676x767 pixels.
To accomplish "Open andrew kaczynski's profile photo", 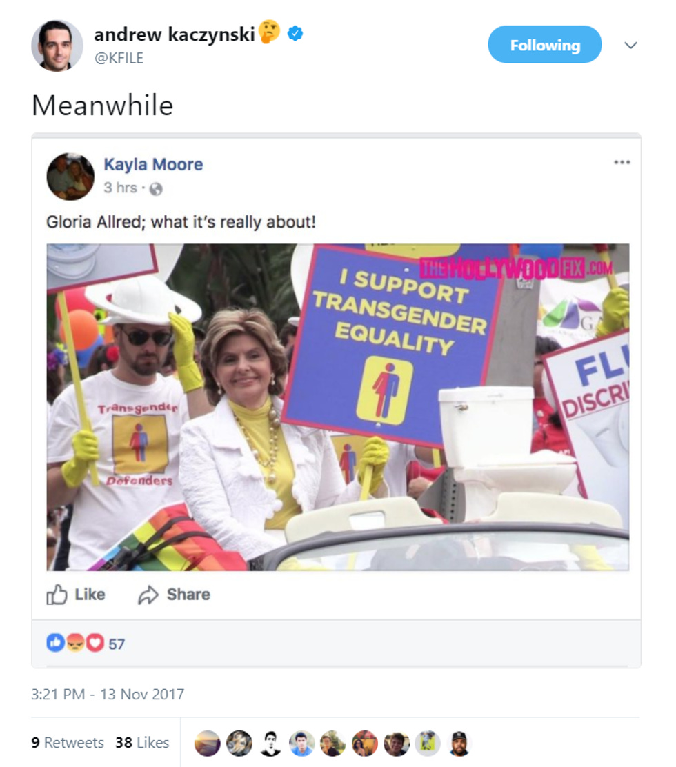I will click(57, 46).
